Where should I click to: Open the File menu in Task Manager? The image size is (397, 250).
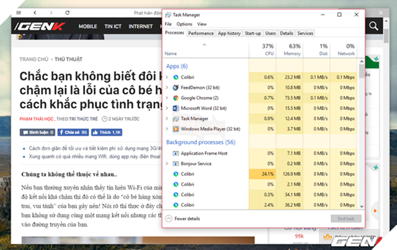[x=168, y=24]
